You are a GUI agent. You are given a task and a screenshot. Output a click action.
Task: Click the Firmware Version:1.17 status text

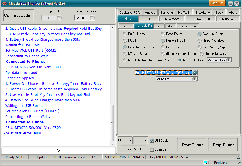[79, 157]
